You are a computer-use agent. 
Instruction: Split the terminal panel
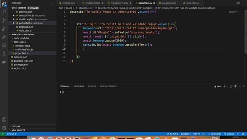tap(231, 86)
